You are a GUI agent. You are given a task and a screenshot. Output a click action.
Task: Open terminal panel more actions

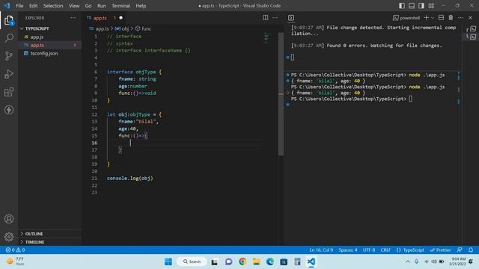click(x=460, y=18)
